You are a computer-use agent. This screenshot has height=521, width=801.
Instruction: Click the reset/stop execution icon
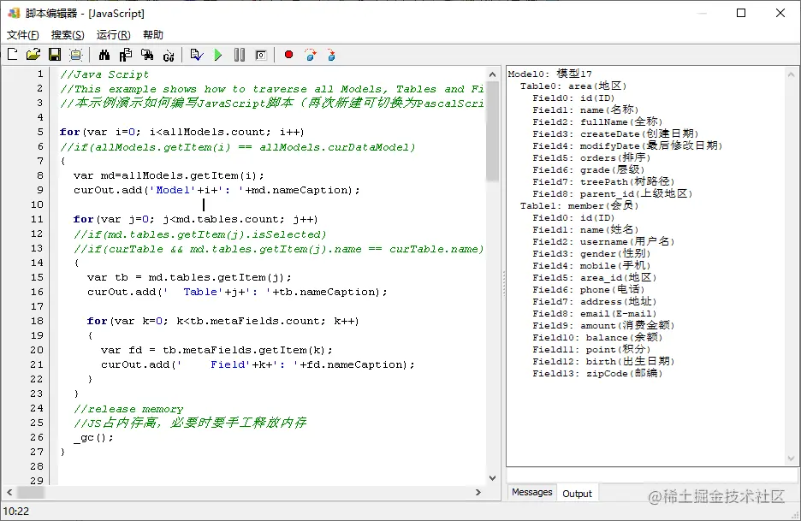(260, 55)
